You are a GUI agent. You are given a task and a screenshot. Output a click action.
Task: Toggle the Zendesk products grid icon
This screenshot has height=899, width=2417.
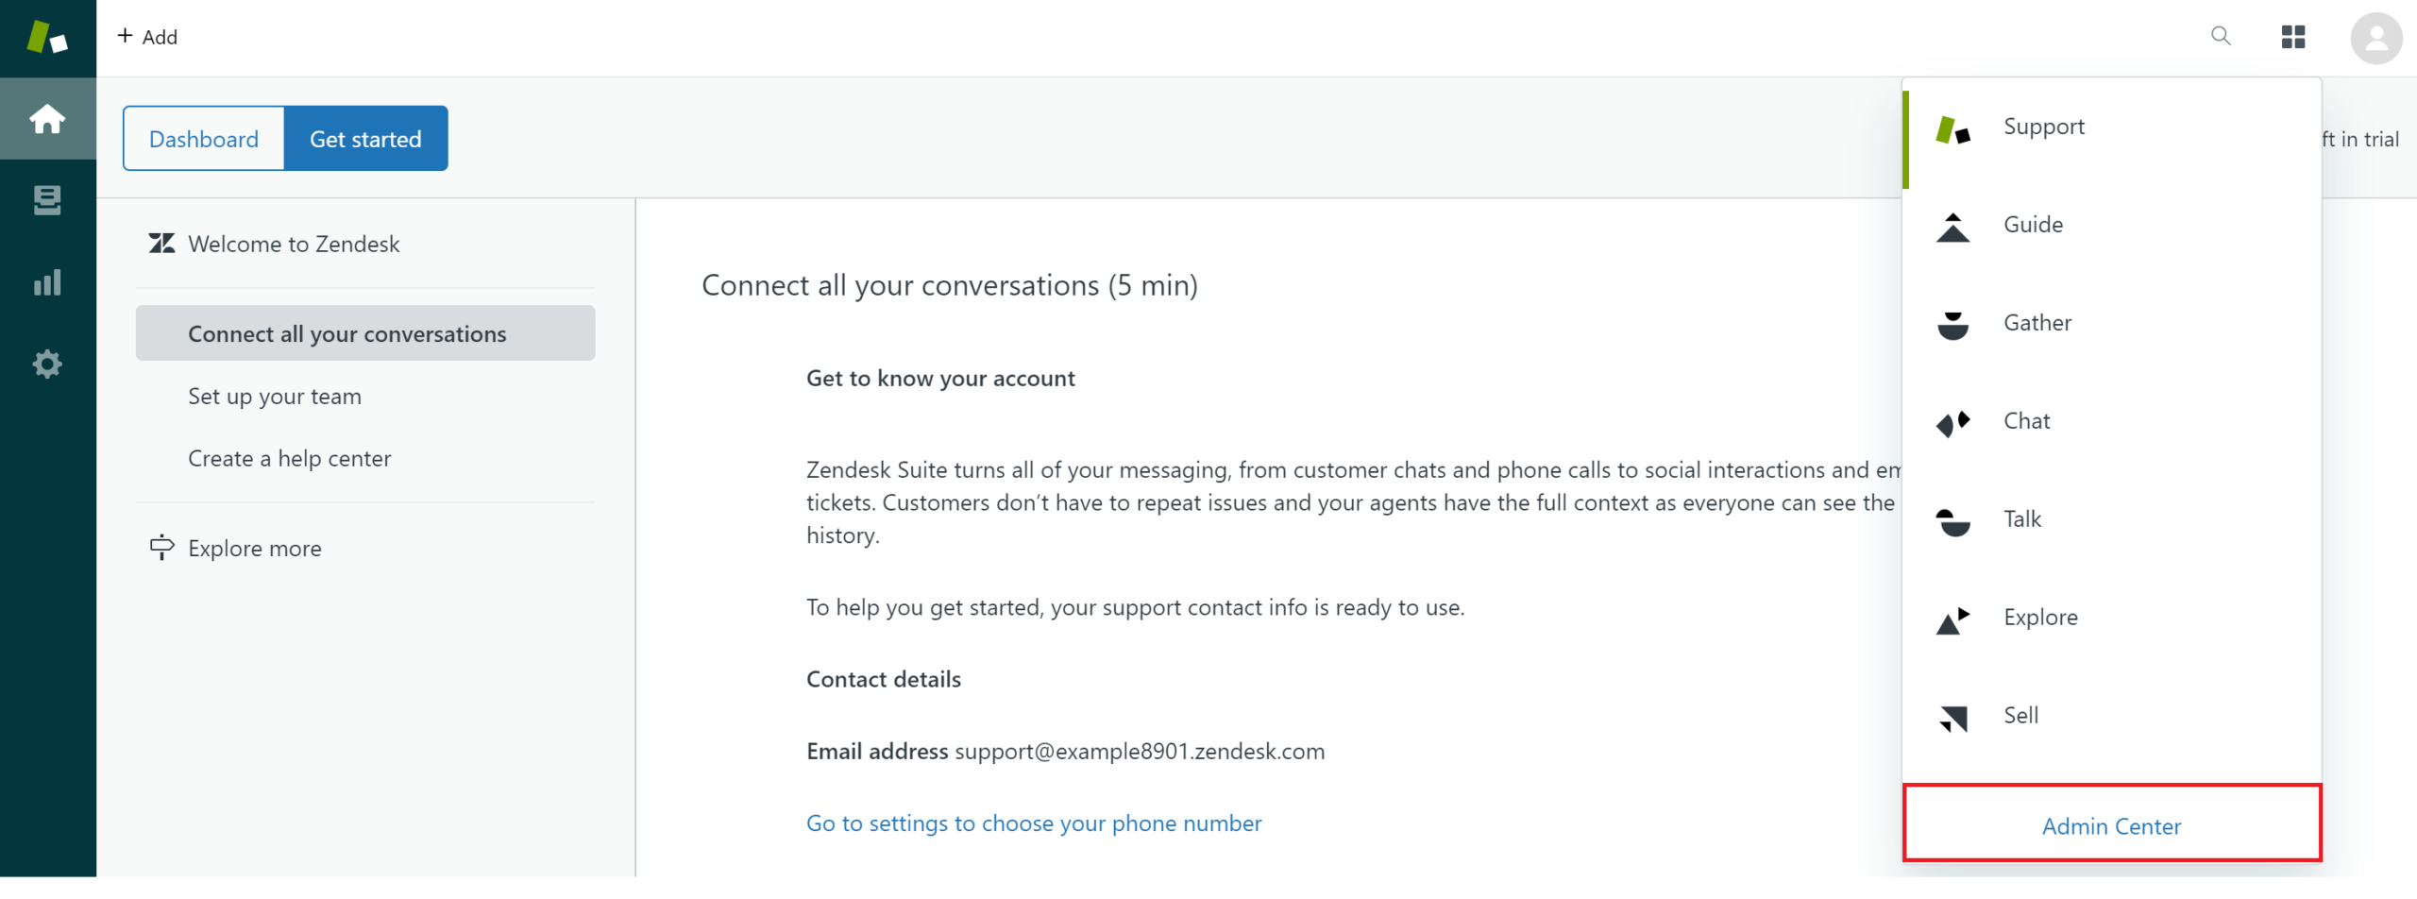pyautogui.click(x=2293, y=37)
